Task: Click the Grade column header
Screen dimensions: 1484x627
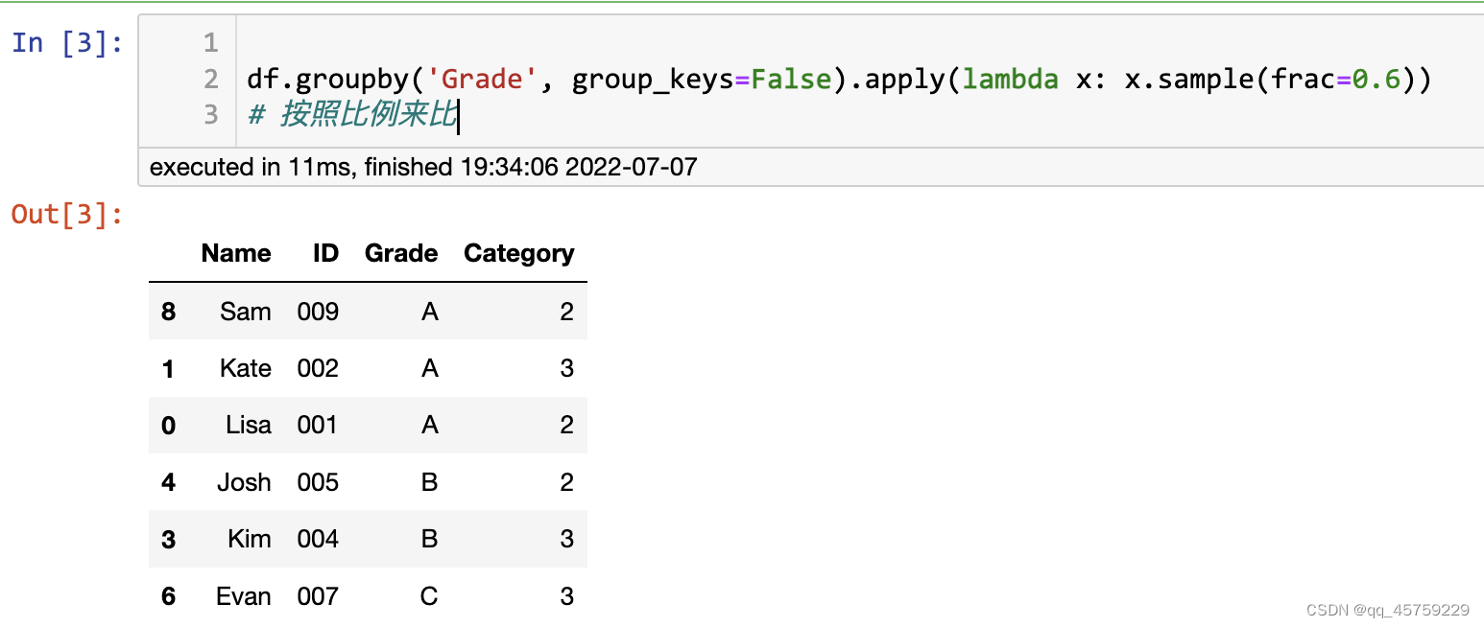Action: tap(401, 253)
